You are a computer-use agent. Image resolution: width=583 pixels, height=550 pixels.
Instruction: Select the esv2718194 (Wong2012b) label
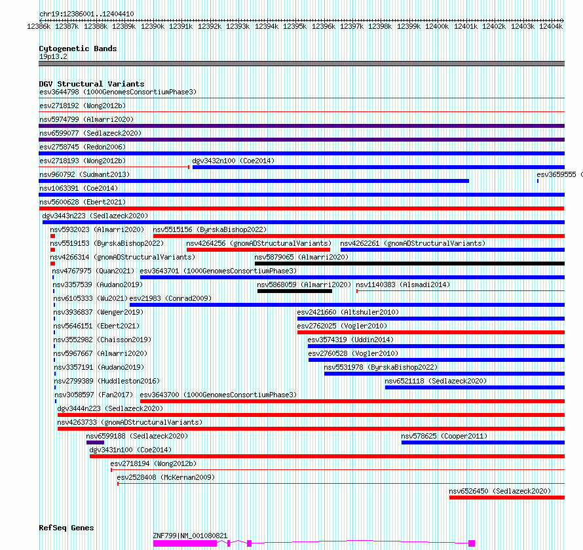coord(153,463)
